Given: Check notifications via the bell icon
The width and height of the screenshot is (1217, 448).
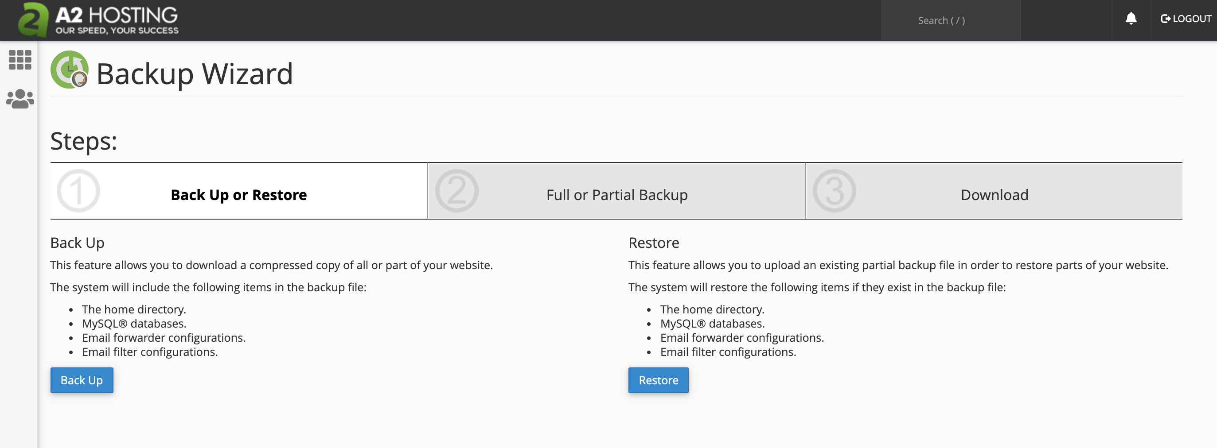Looking at the screenshot, I should tap(1131, 19).
